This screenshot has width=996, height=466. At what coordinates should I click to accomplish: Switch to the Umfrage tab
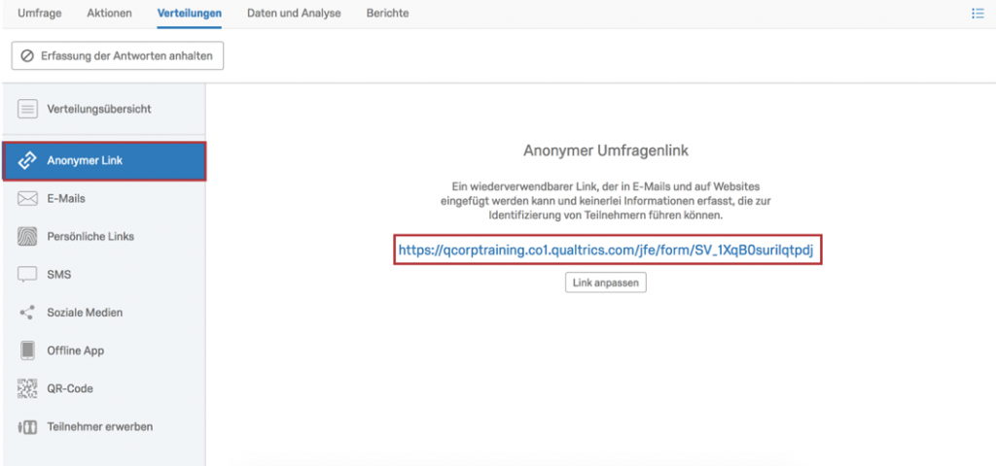tap(39, 14)
